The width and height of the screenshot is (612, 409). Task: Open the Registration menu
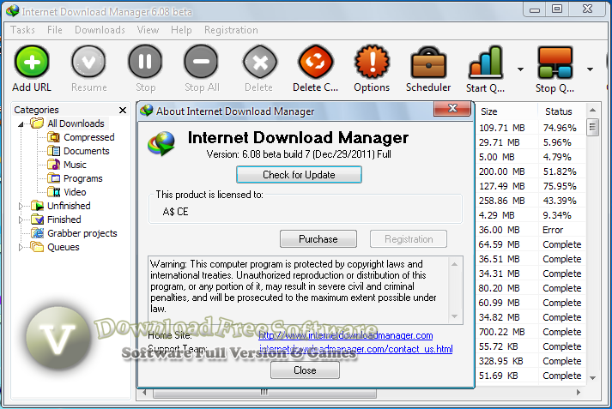pos(231,30)
